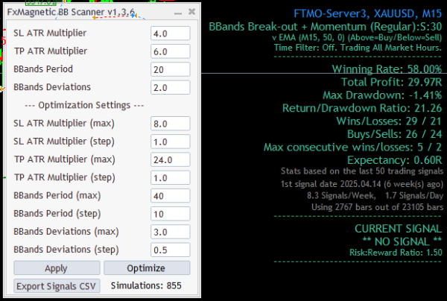Screen dimensions: 447x301
Task: Select the TP ATR Multiplier input
Action: pyautogui.click(x=170, y=51)
